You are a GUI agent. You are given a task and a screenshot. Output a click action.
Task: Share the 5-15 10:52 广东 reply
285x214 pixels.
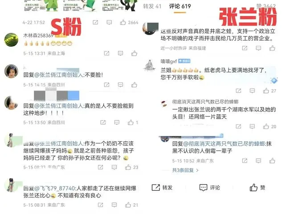point(244,160)
